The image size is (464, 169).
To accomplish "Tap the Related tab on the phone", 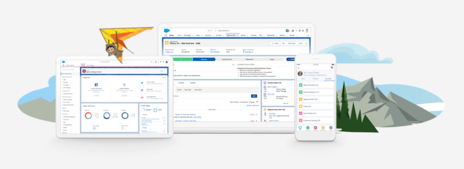I will [x=328, y=79].
